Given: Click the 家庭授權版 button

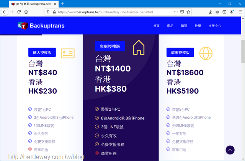Looking at the screenshot, I should point(110,46).
